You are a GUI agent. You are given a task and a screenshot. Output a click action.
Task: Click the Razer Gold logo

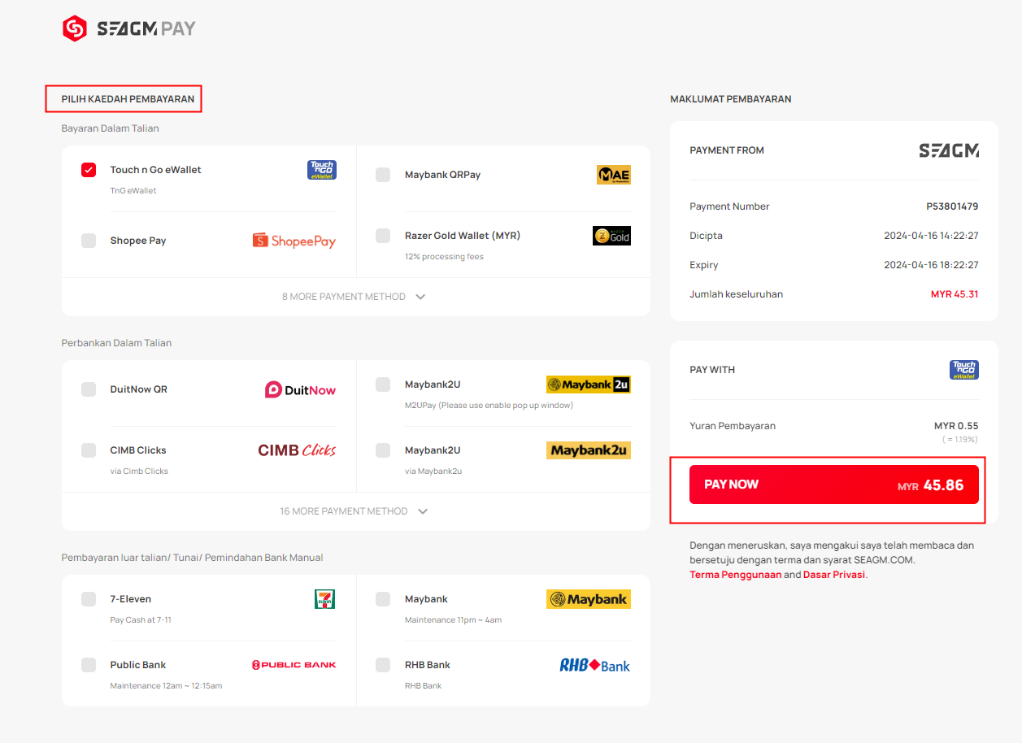611,236
